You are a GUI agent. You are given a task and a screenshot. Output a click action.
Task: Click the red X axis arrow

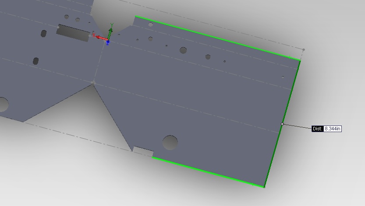[x=101, y=38]
